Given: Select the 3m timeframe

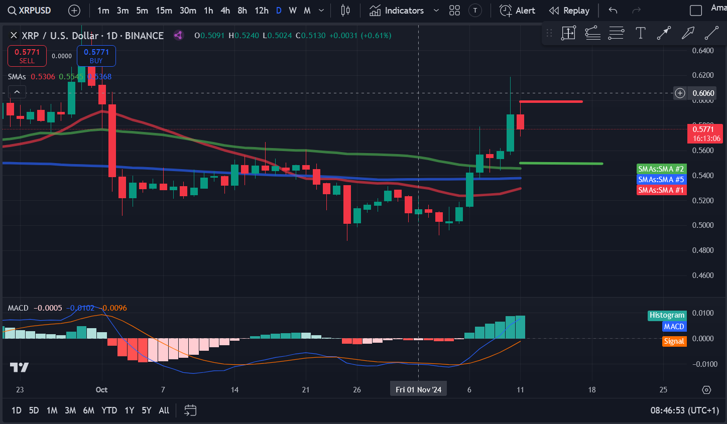Looking at the screenshot, I should [x=123, y=11].
